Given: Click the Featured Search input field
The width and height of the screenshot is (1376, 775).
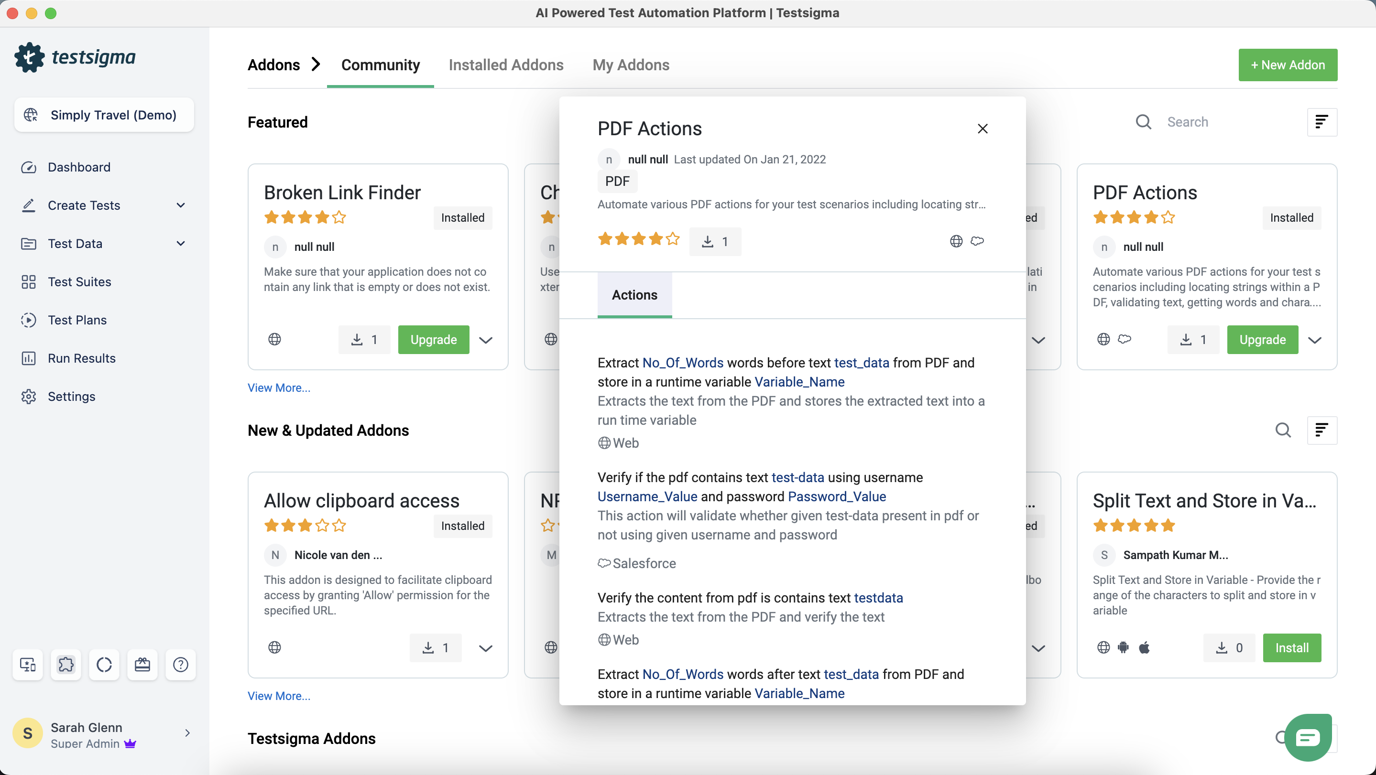Looking at the screenshot, I should [x=1229, y=122].
